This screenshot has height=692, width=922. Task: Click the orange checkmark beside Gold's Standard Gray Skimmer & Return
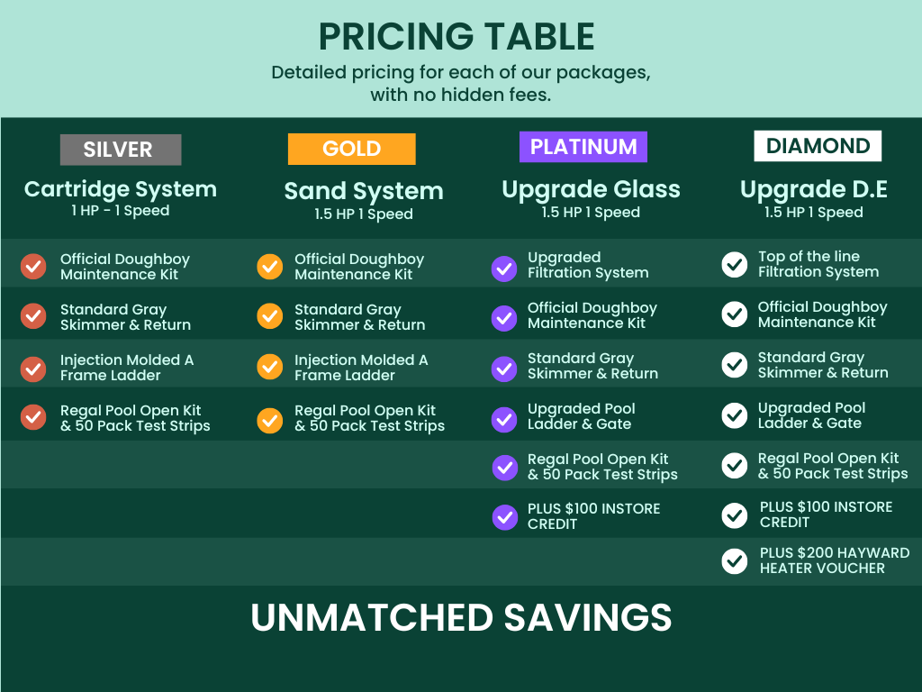click(269, 317)
